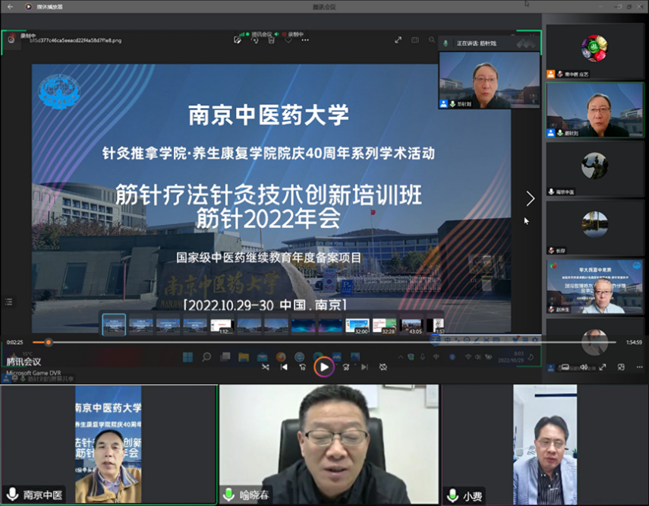Click the Wi-Fi icon in system tray
Viewport: 649px width, 506px height.
pyautogui.click(x=468, y=357)
